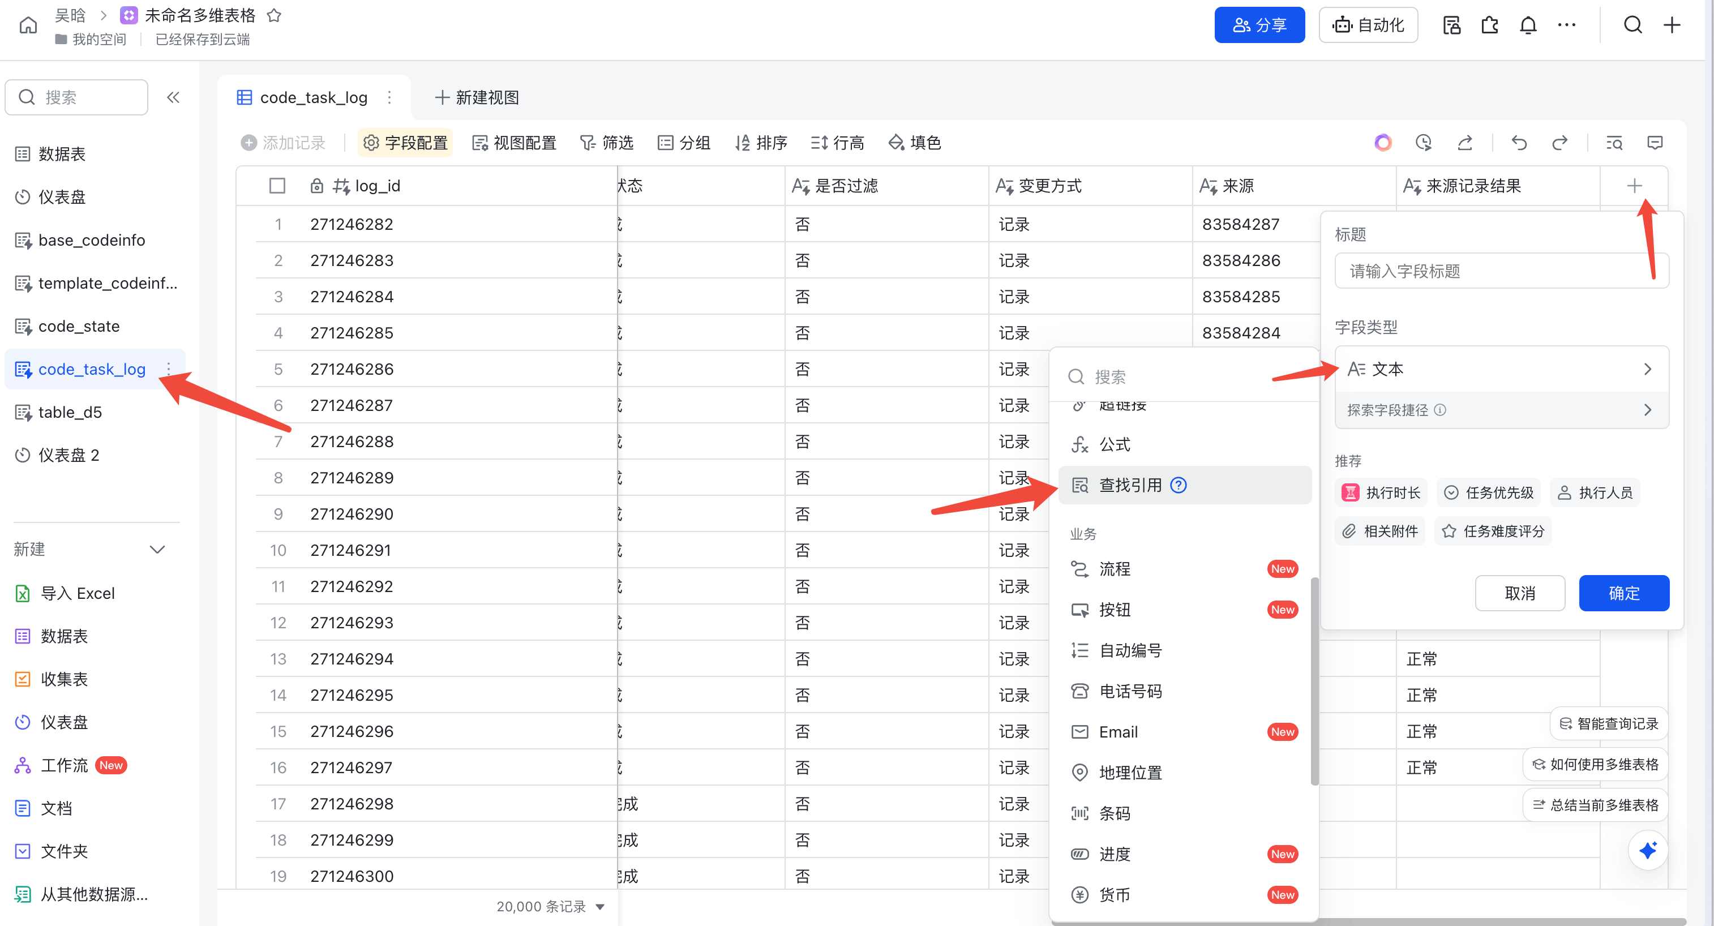
Task: Click 确定 to confirm the new field
Action: (1623, 593)
